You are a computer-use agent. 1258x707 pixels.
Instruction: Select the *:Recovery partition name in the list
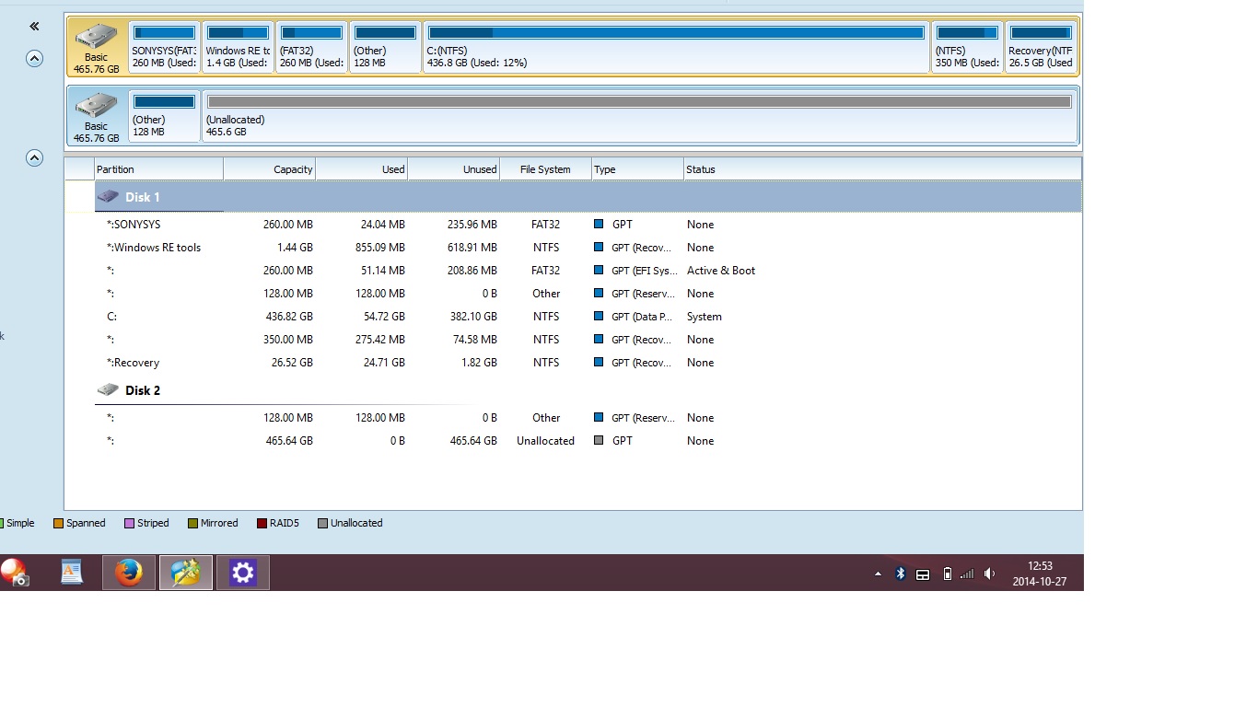point(134,363)
